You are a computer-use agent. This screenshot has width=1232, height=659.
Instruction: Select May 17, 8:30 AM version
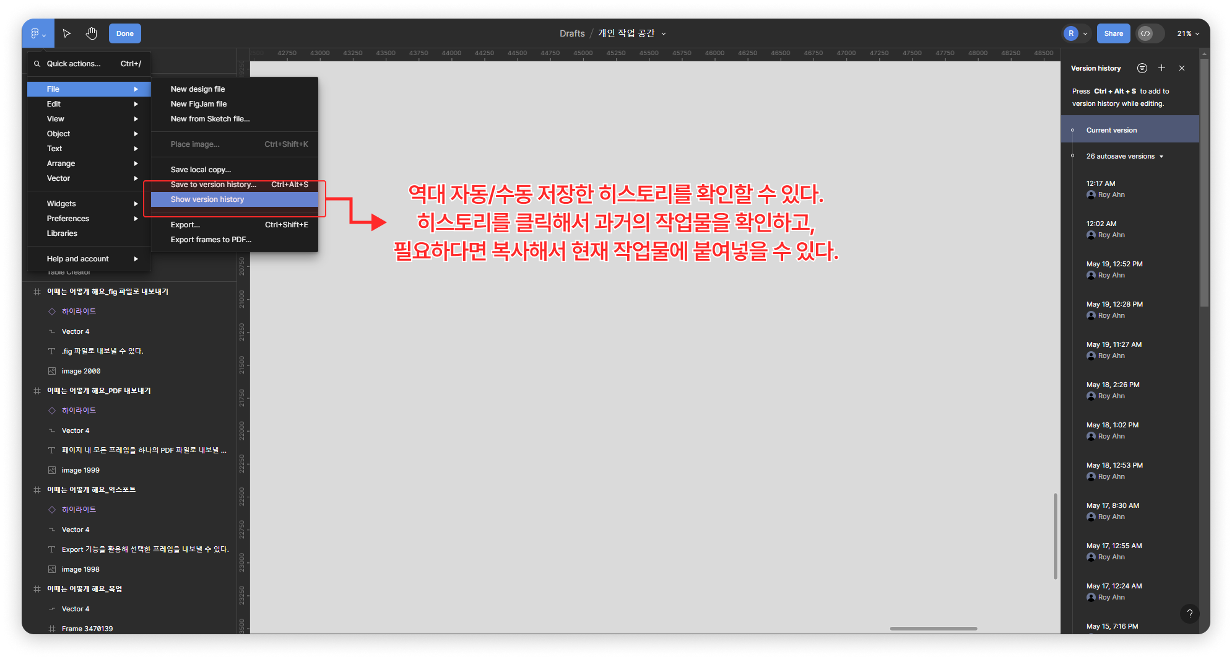tap(1130, 511)
